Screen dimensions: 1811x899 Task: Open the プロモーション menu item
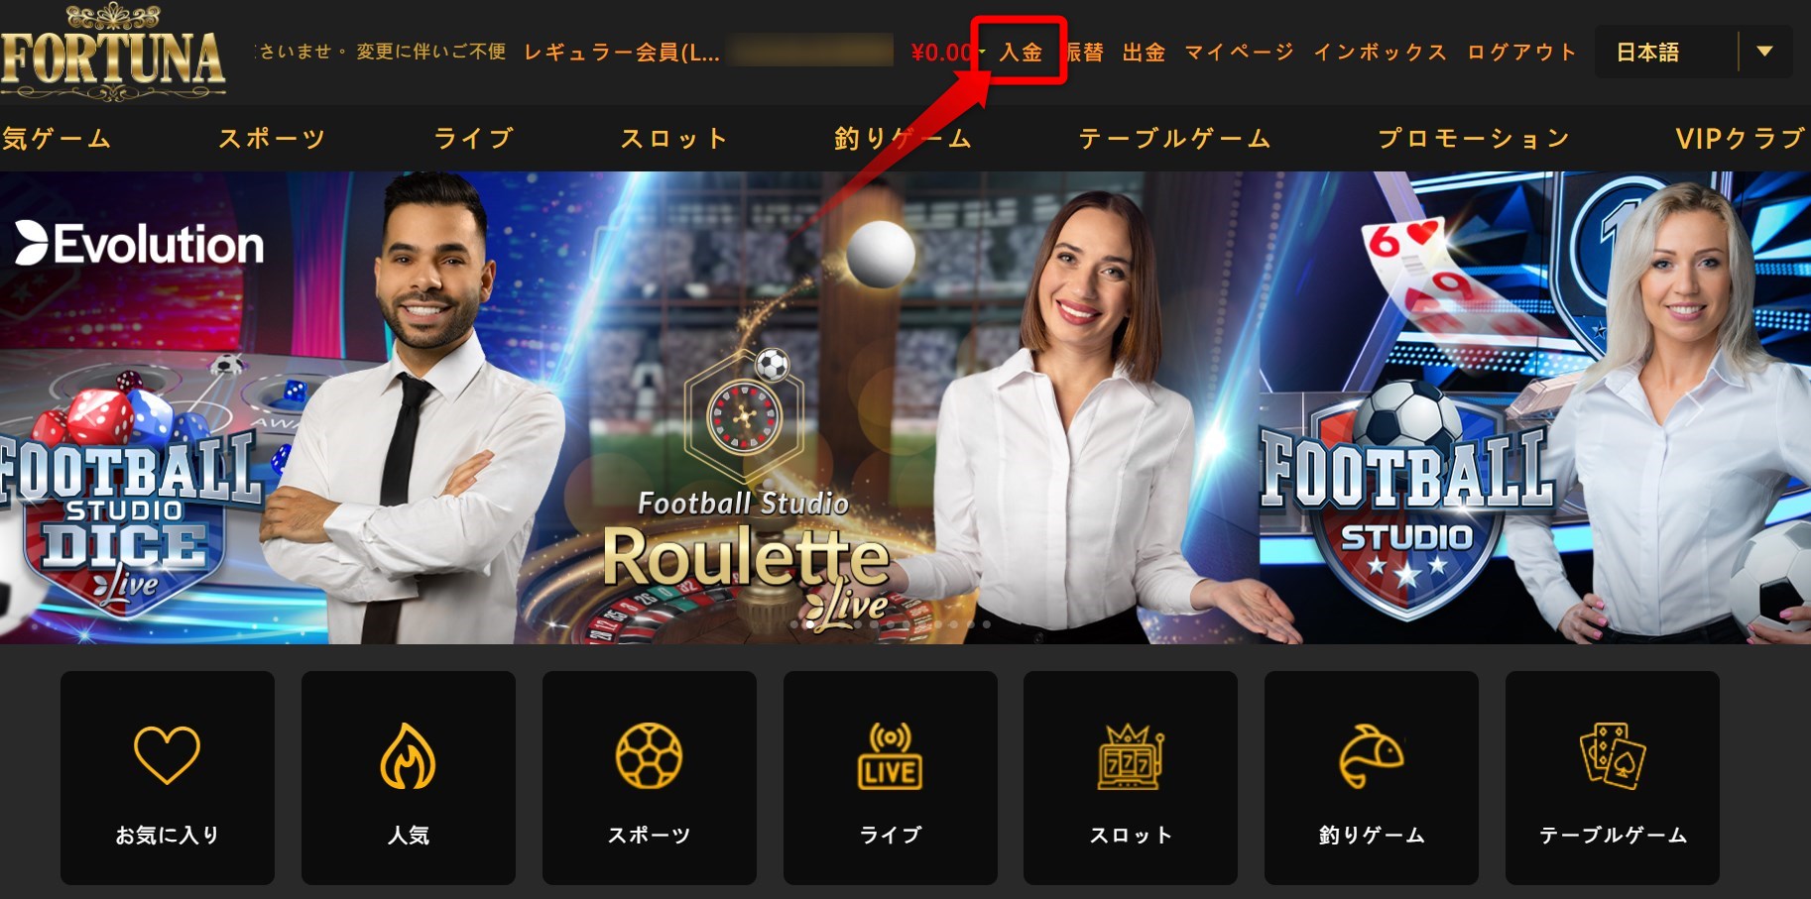click(x=1474, y=139)
